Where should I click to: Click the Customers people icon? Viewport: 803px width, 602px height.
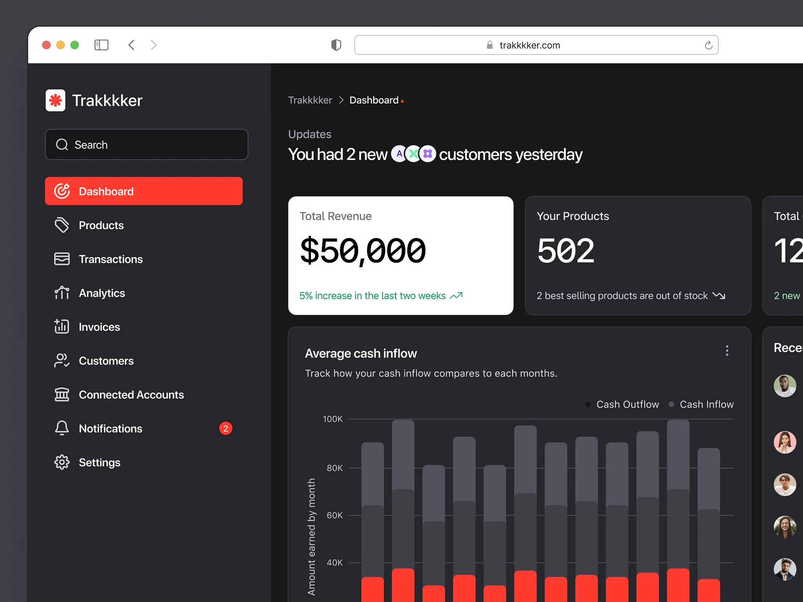(62, 361)
